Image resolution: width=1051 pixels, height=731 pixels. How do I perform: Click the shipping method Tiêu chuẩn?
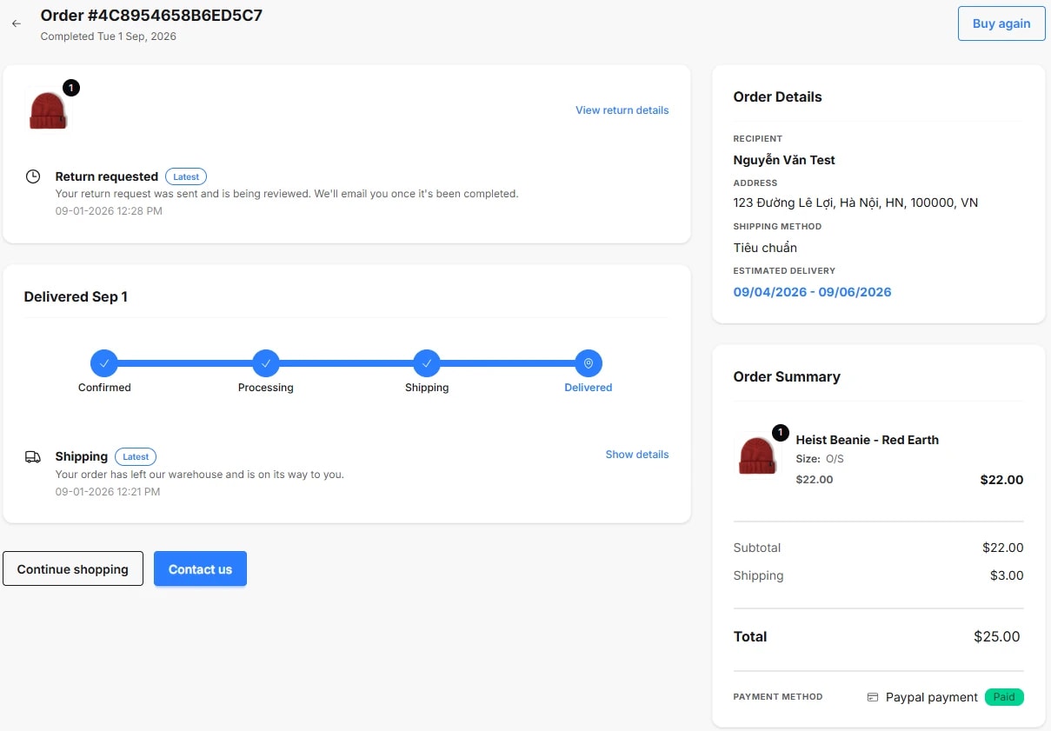coord(765,248)
